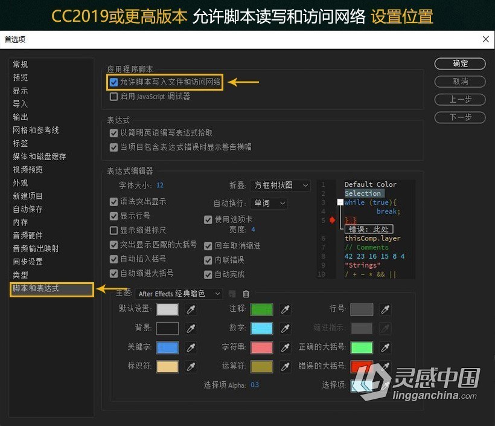Click 关键字 blue color swatch
This screenshot has height=426, width=495.
pyautogui.click(x=167, y=347)
